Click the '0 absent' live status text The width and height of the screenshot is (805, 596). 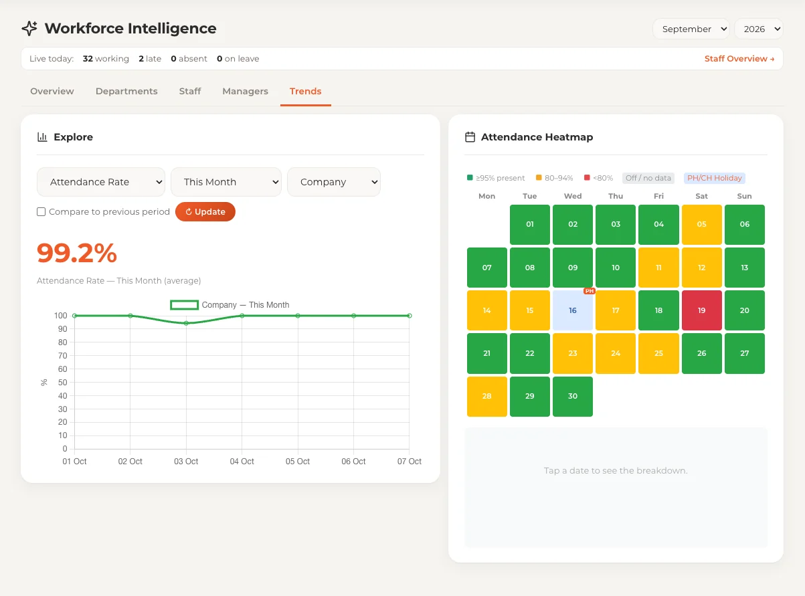[189, 59]
